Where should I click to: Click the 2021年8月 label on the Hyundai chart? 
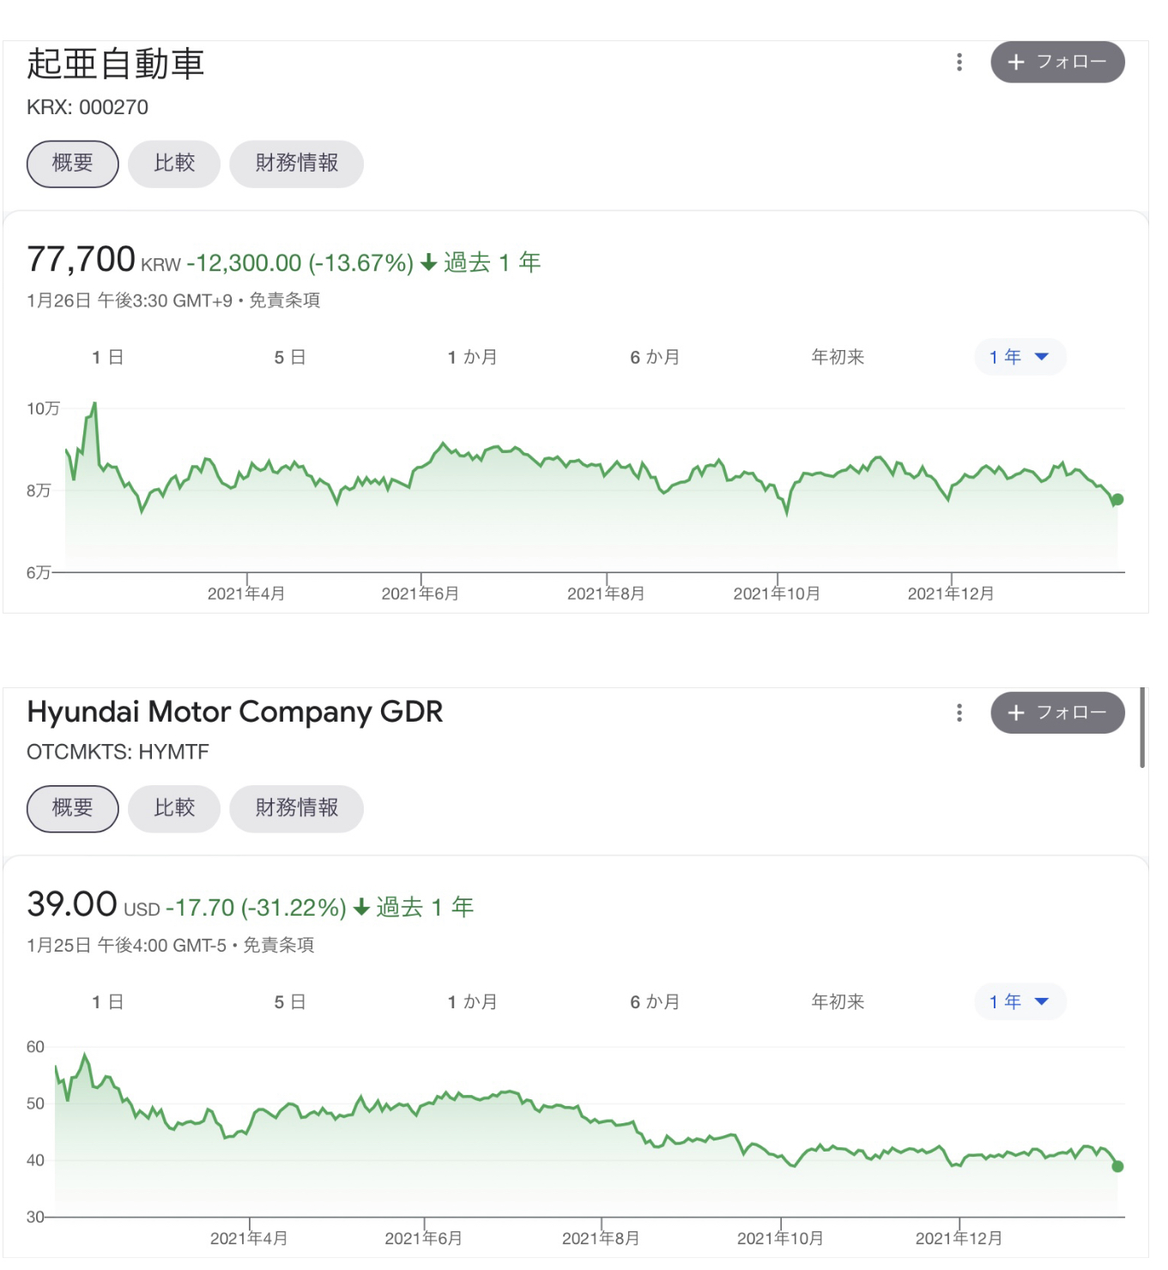(601, 1238)
